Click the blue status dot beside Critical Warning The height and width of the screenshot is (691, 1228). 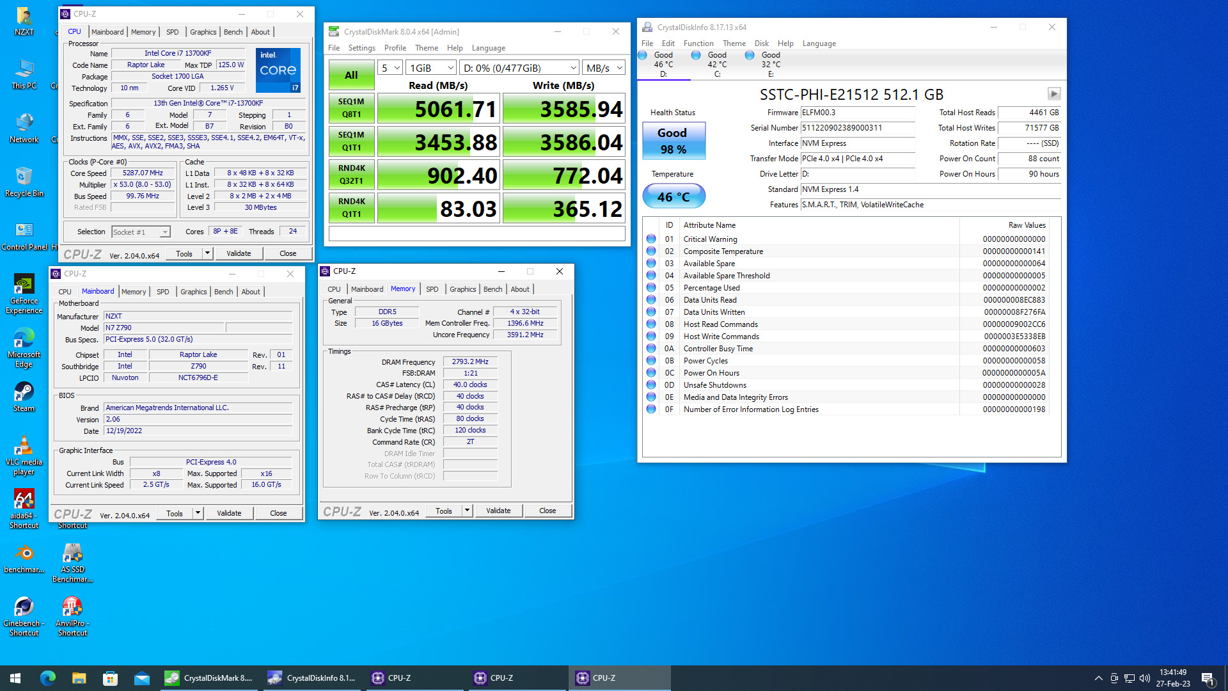[x=651, y=239]
